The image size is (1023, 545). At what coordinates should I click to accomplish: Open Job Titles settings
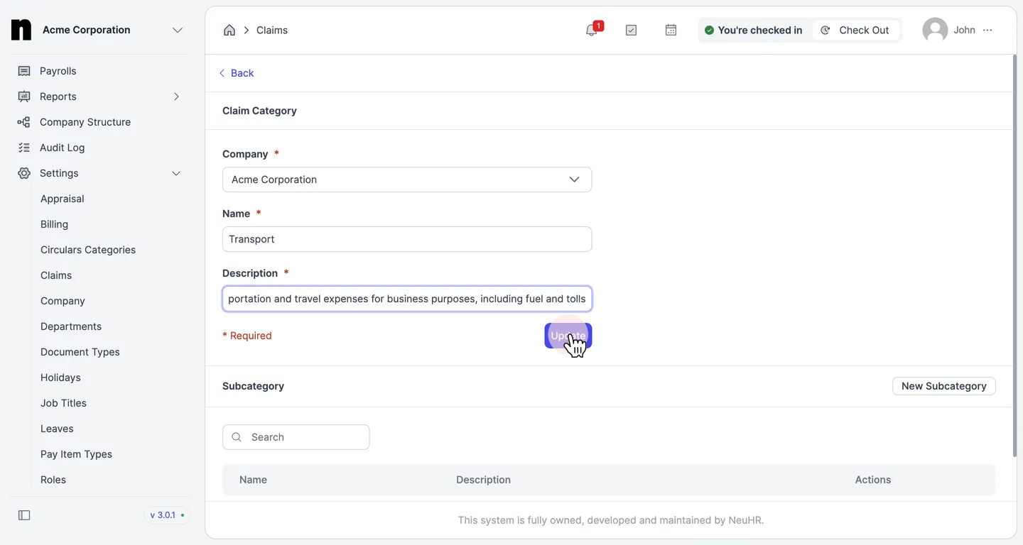63,403
